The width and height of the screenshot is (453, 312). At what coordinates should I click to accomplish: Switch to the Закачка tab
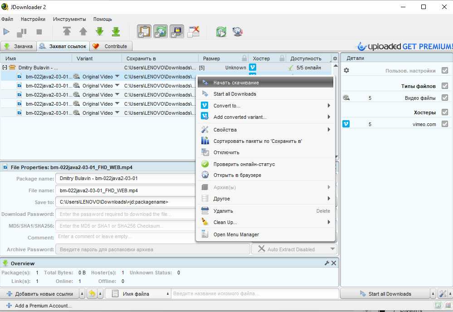point(18,46)
